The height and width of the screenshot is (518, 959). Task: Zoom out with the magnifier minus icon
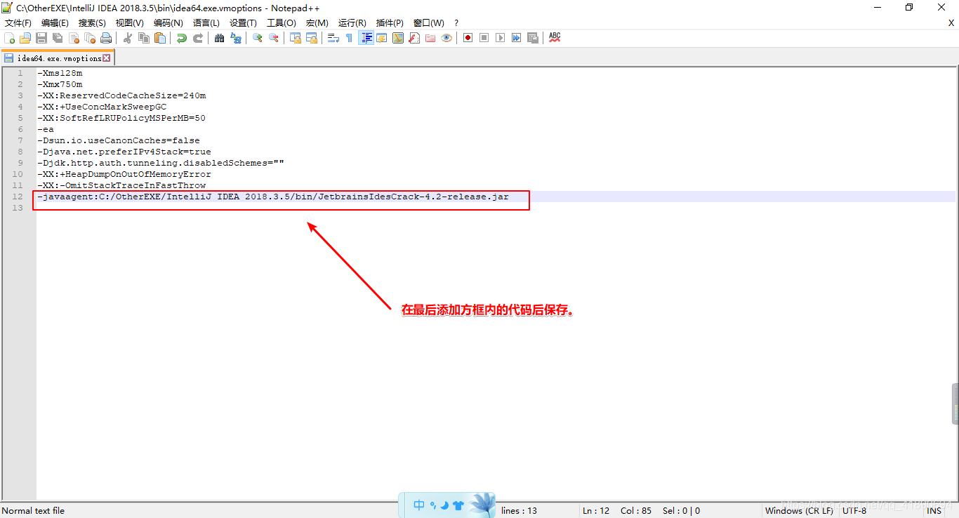click(274, 38)
